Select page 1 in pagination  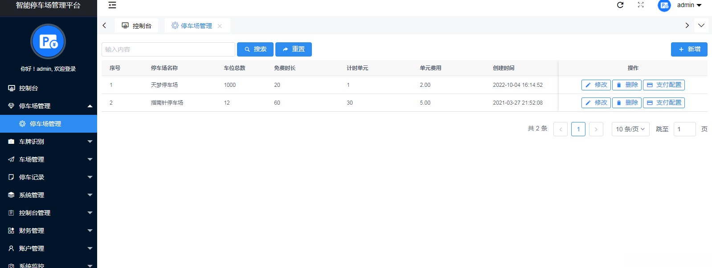click(578, 129)
